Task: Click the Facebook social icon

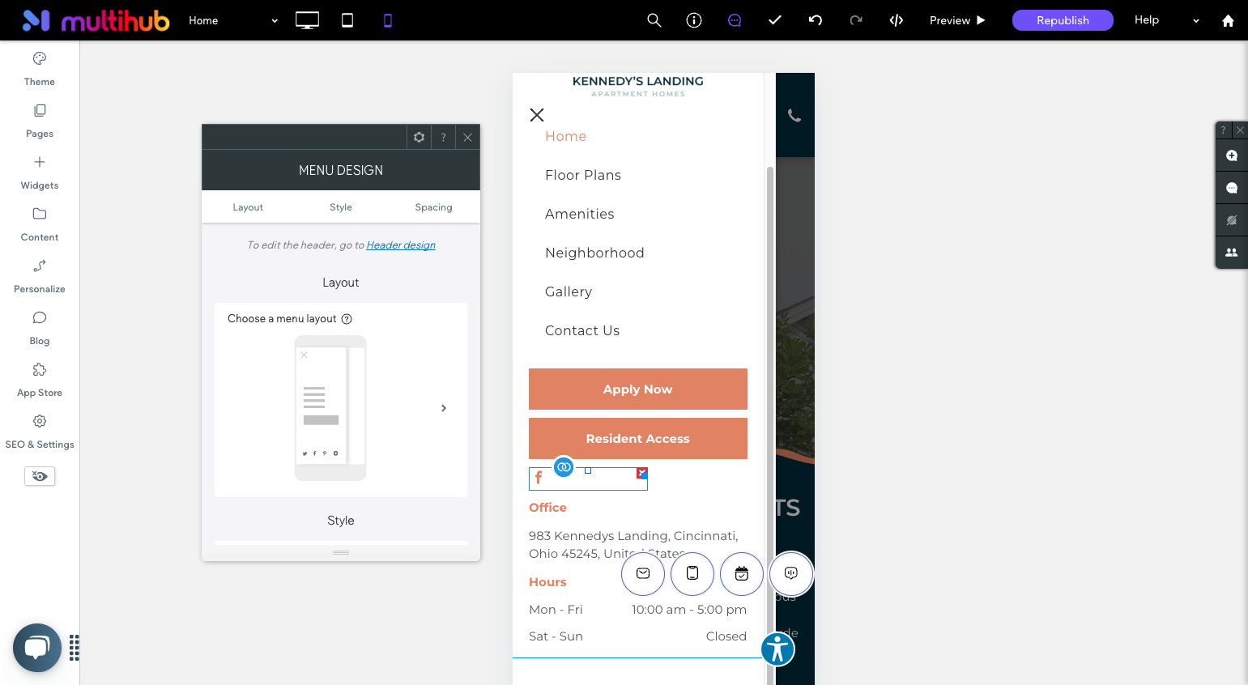Action: tap(539, 478)
